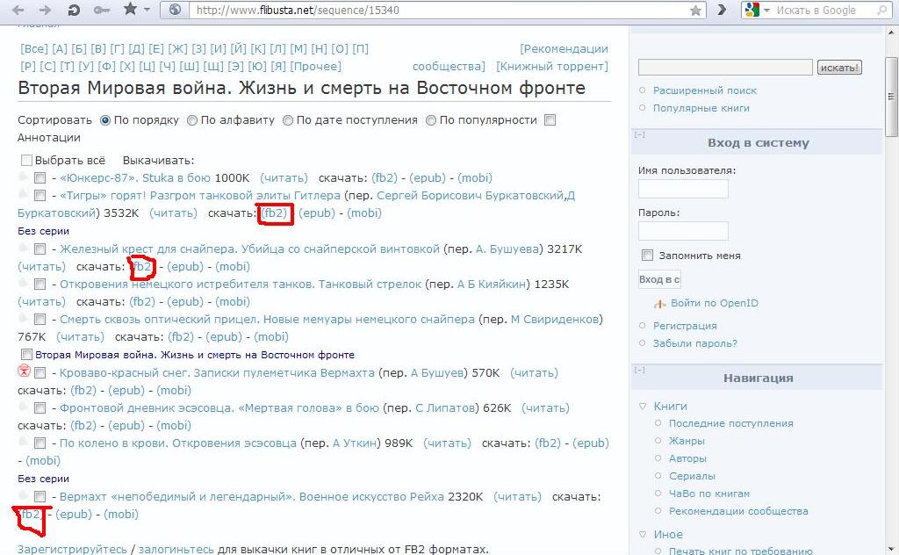Enable the Запомнить меня checkbox
Viewport: 899px width, 555px height.
647,256
